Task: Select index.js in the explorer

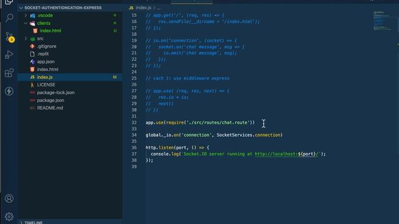Action: (45, 77)
